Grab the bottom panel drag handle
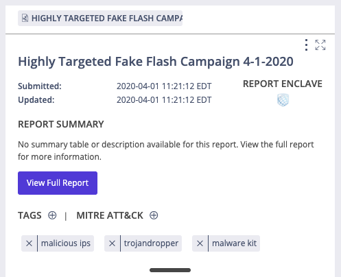The image size is (341, 277). (x=170, y=270)
